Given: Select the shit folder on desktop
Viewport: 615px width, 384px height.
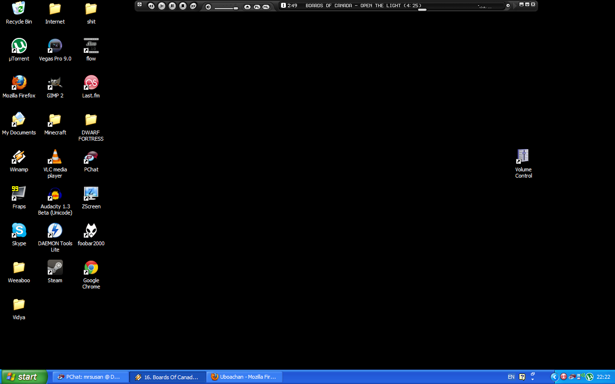Looking at the screenshot, I should pos(91,13).
